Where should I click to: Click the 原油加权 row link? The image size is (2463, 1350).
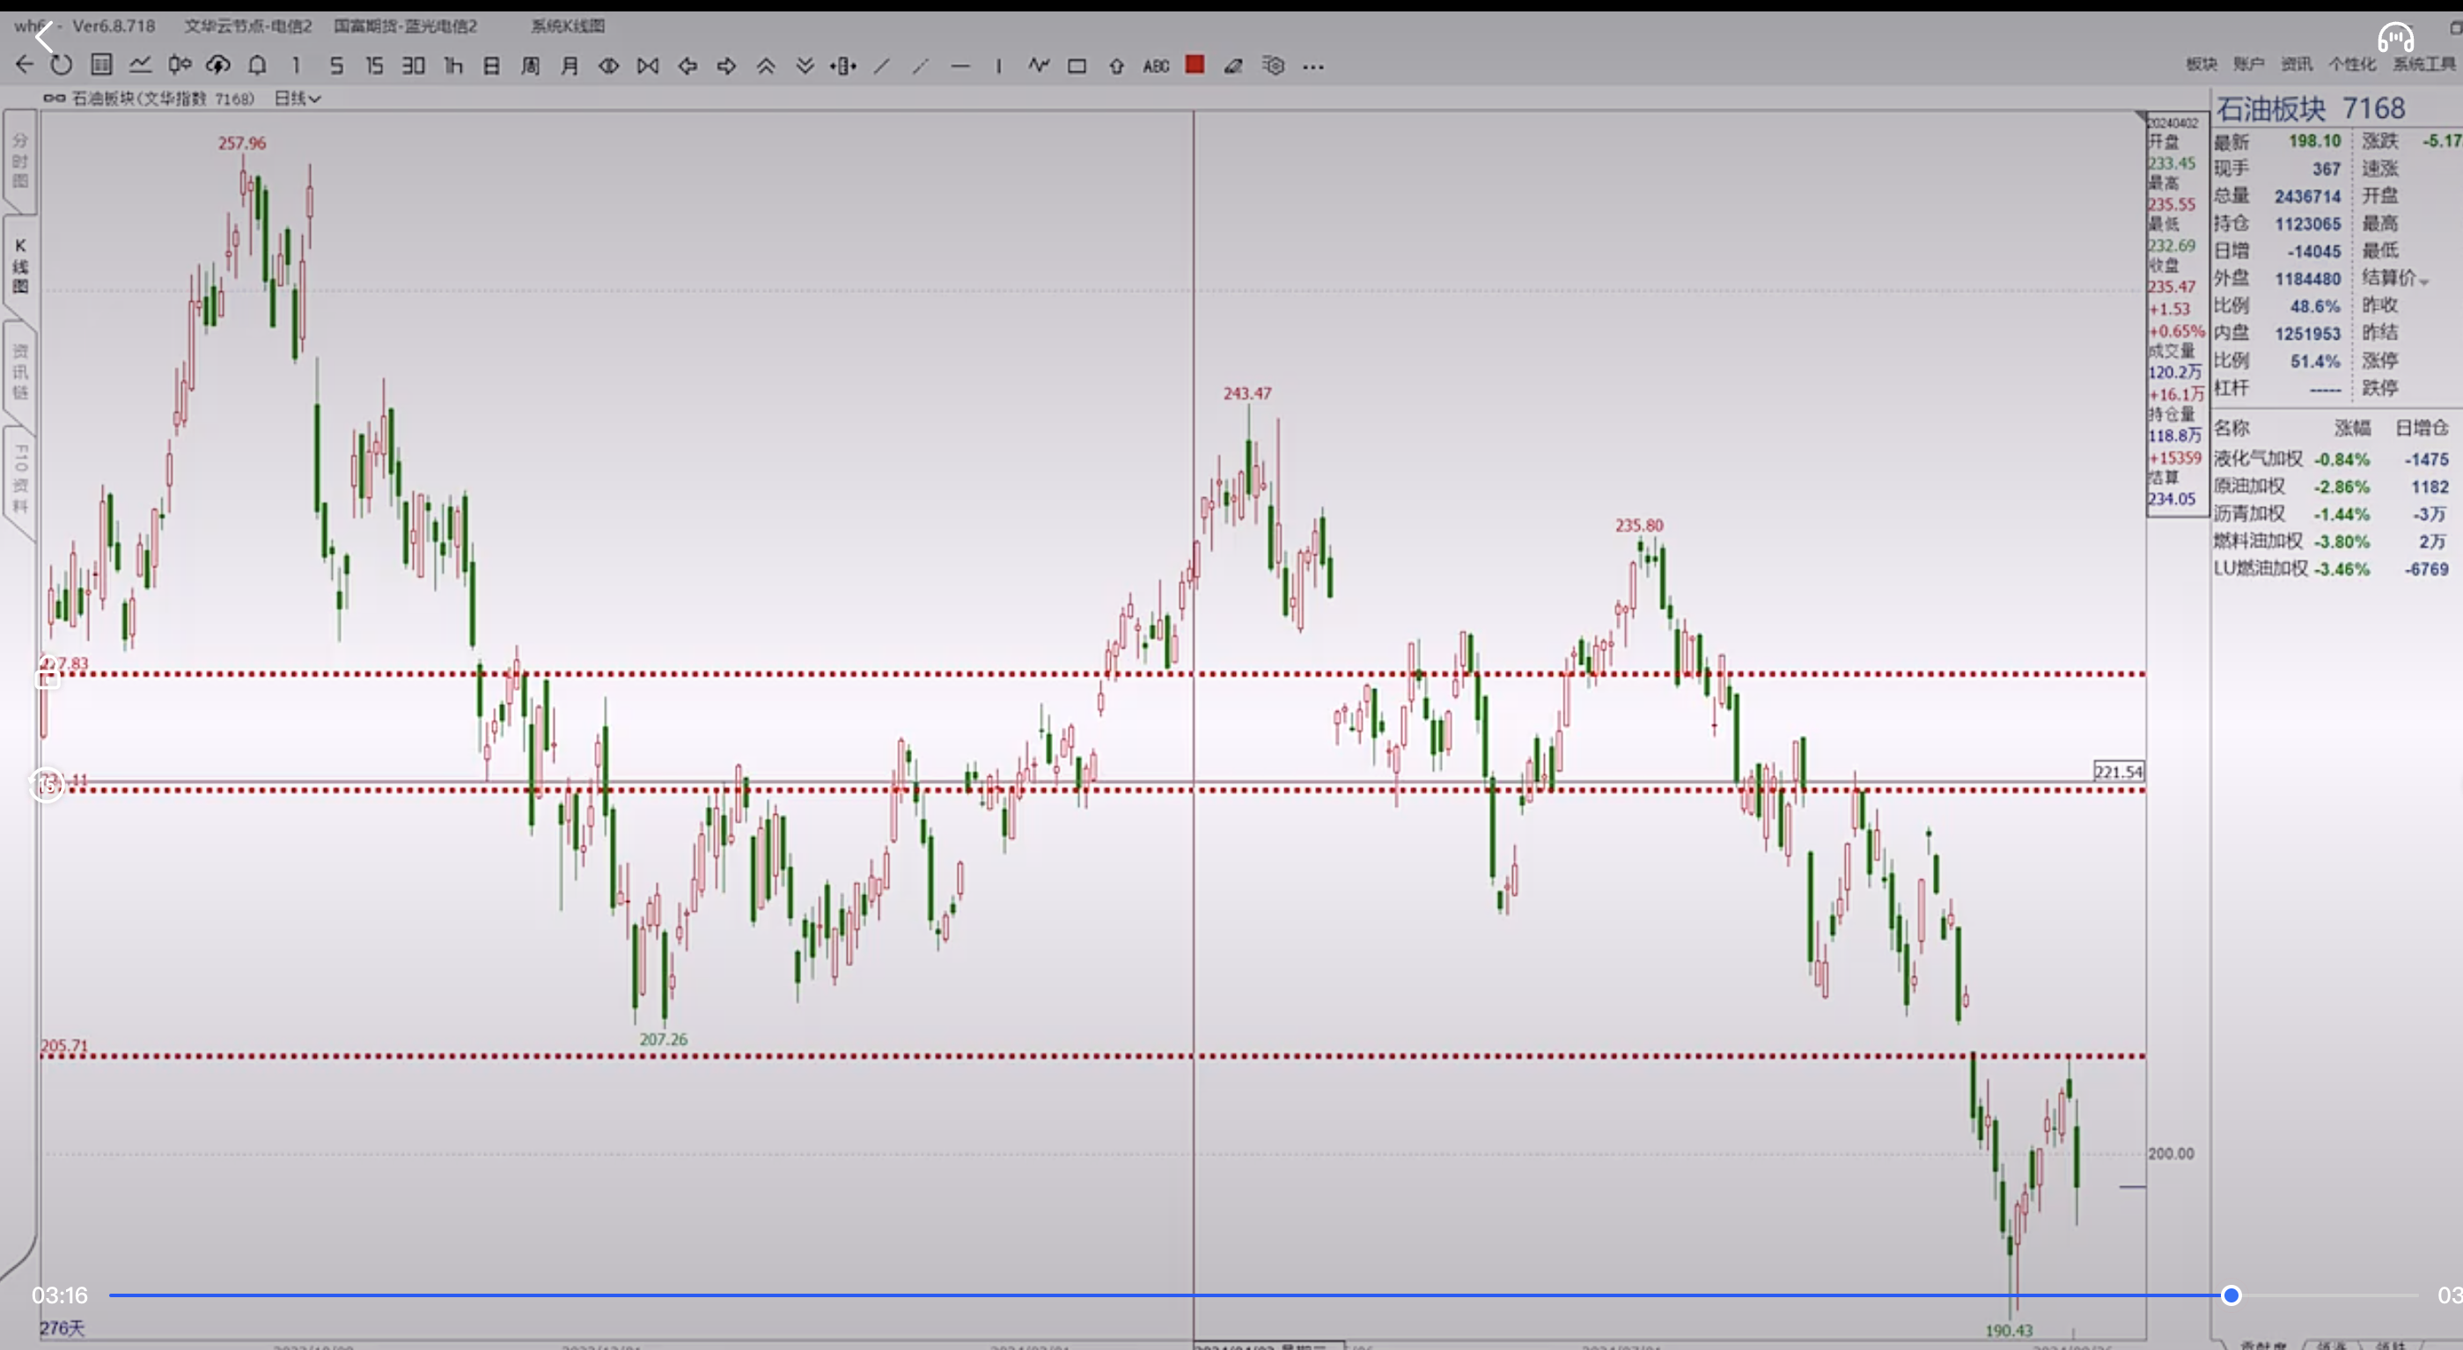tap(2249, 487)
